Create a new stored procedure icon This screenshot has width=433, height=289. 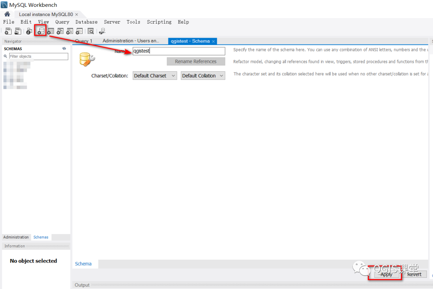click(x=70, y=31)
